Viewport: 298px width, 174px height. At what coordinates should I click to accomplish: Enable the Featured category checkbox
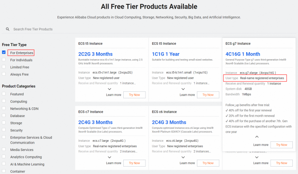click(4, 94)
